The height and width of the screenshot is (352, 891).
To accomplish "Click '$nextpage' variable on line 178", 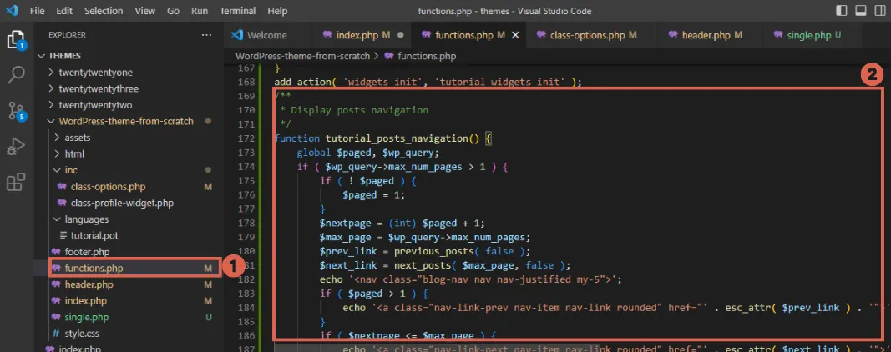I will [345, 223].
